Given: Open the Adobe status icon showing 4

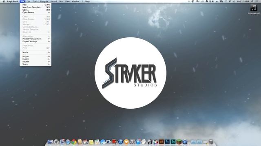Looking at the screenshot, I should point(197,1).
